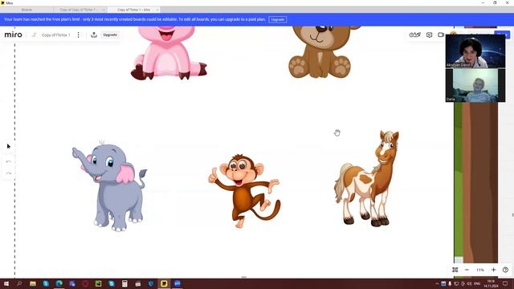
Task: Click Upgrade in the blue banner
Action: coord(278,19)
